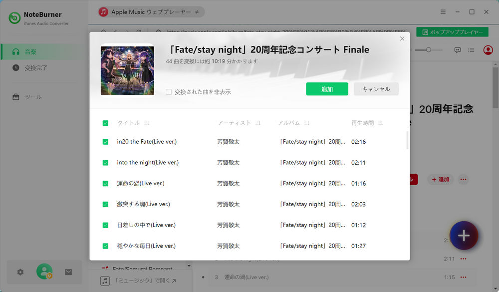Click the green 追加 button
499x292 pixels.
point(327,88)
